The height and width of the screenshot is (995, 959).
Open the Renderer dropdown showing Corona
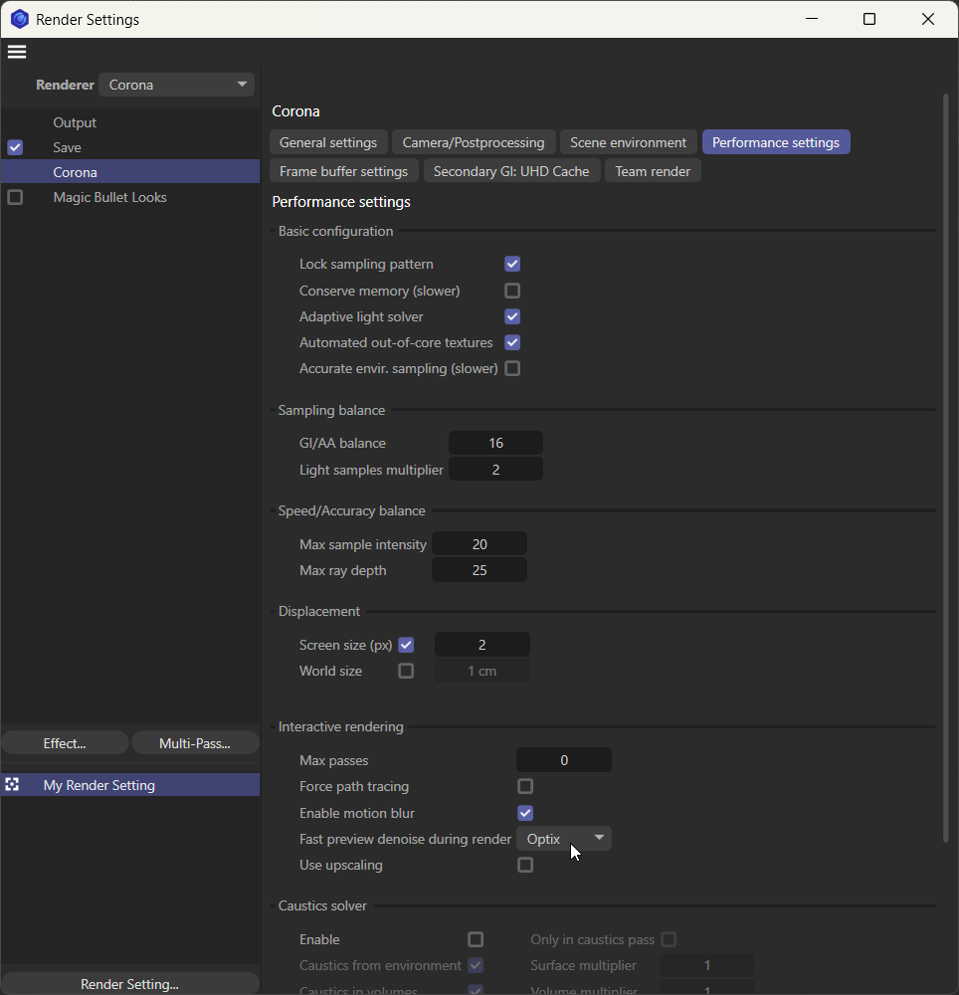coord(176,85)
